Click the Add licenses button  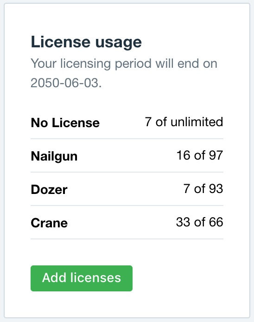point(82,278)
